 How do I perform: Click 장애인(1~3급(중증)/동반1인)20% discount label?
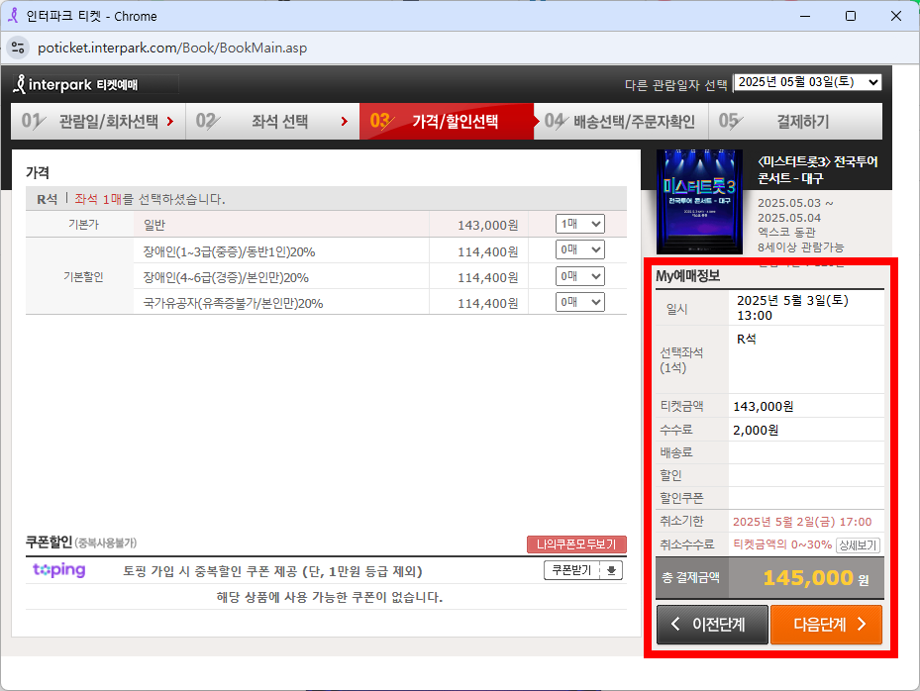click(x=230, y=251)
